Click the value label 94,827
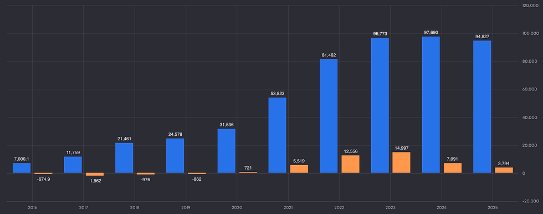The height and width of the screenshot is (214, 543). (482, 37)
